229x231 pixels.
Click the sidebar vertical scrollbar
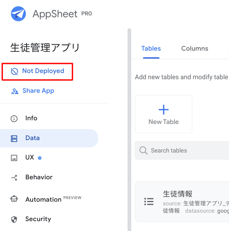pos(129,128)
